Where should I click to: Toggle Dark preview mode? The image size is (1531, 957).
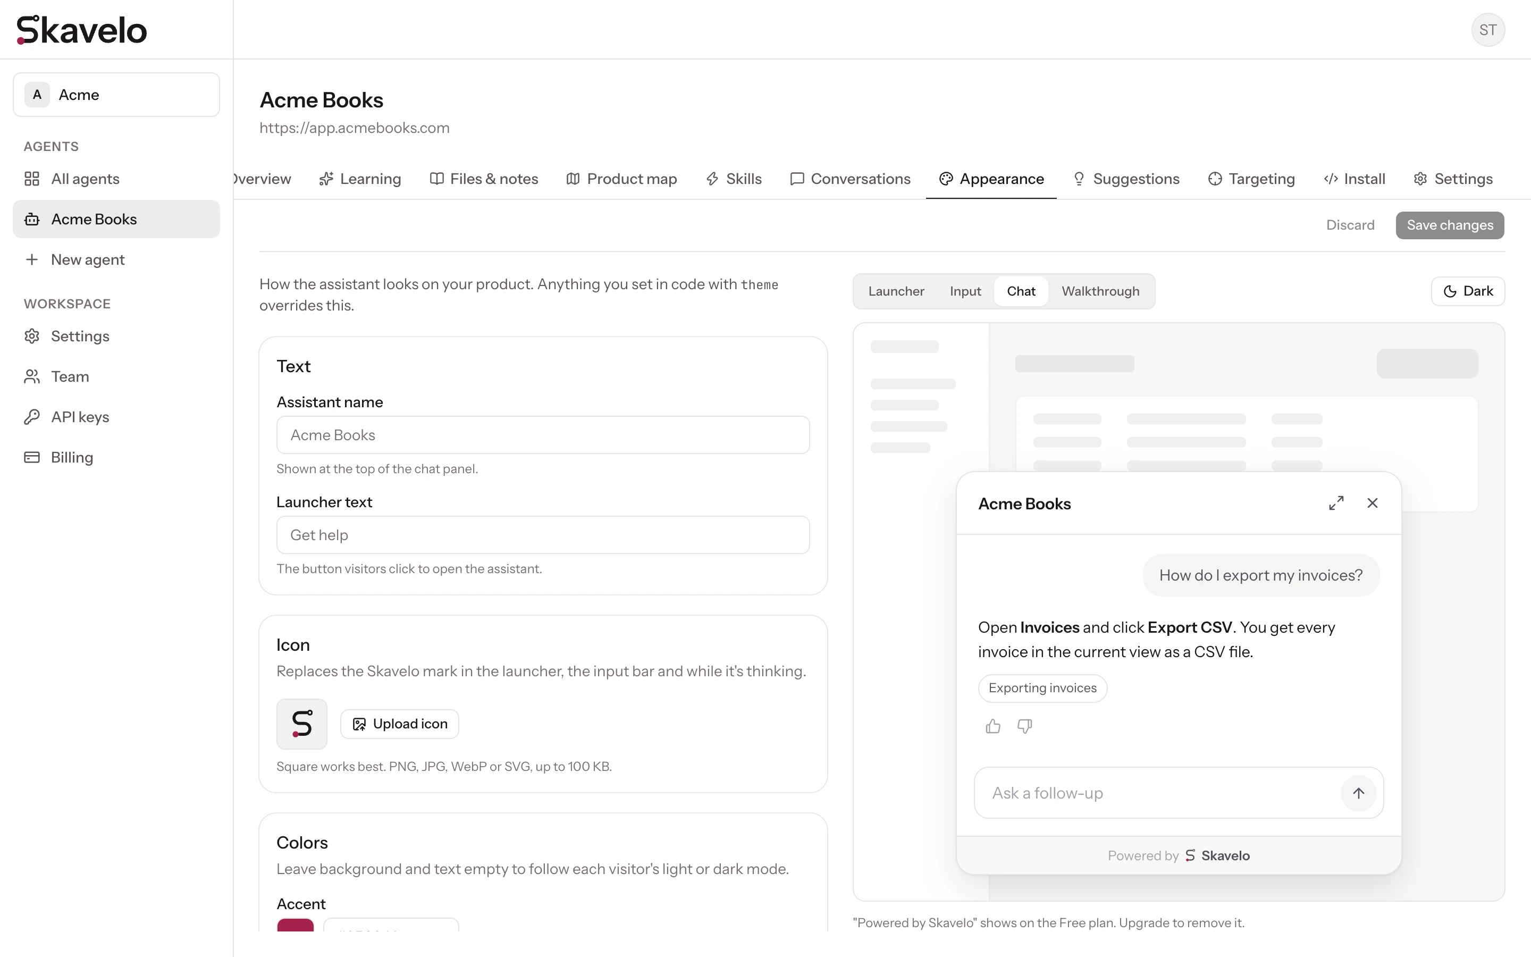(x=1468, y=291)
